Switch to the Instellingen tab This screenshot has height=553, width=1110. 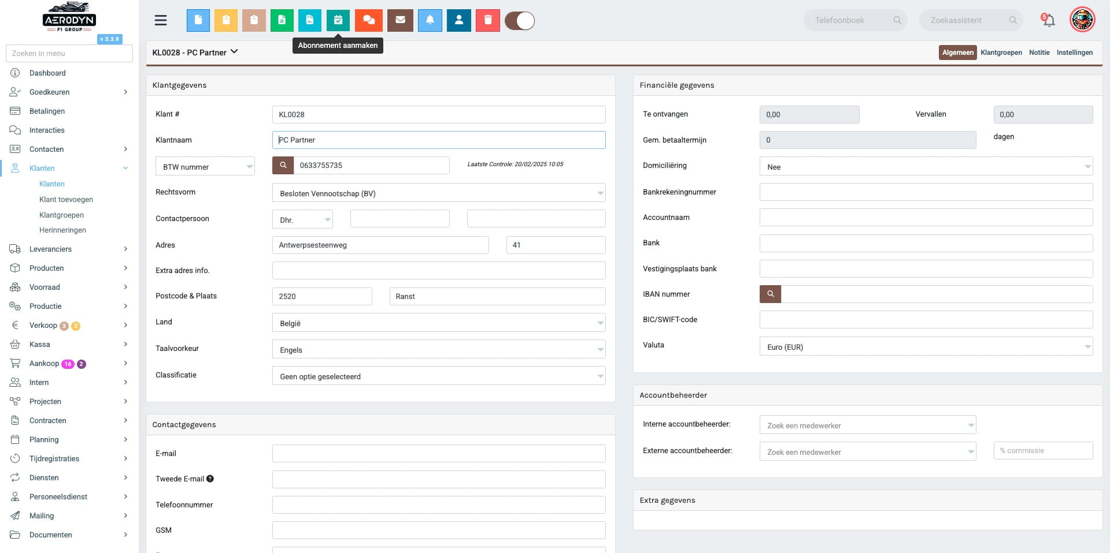[x=1074, y=53]
